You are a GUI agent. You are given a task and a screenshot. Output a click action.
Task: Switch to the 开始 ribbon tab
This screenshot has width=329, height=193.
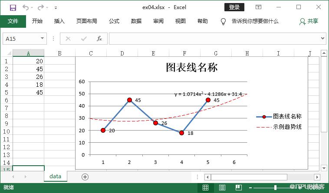point(37,21)
